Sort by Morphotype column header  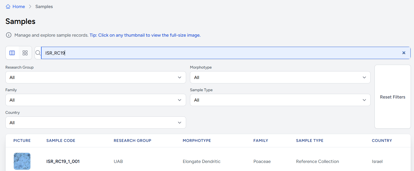(x=197, y=141)
